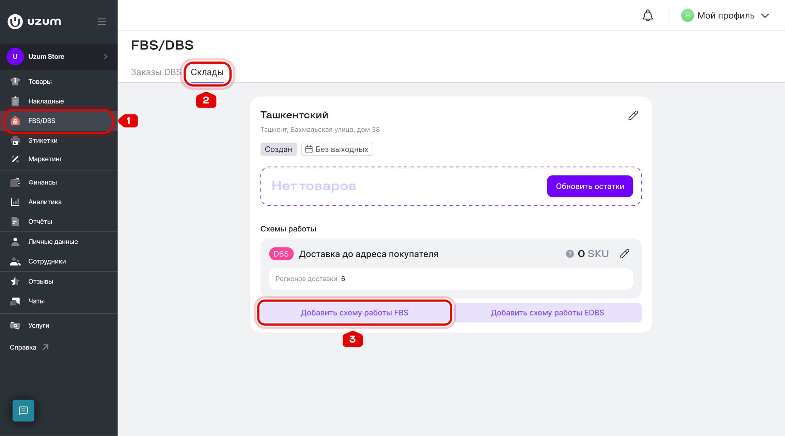This screenshot has width=785, height=436.
Task: Click the Отзывы star icon
Action: (x=15, y=281)
